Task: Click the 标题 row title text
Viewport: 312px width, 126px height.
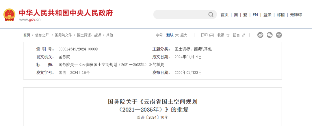Action: 111,65
